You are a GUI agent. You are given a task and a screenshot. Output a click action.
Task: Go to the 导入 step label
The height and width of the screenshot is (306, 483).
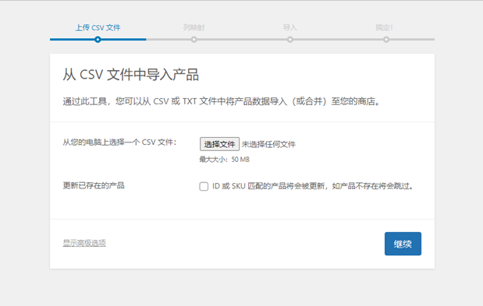pos(289,28)
